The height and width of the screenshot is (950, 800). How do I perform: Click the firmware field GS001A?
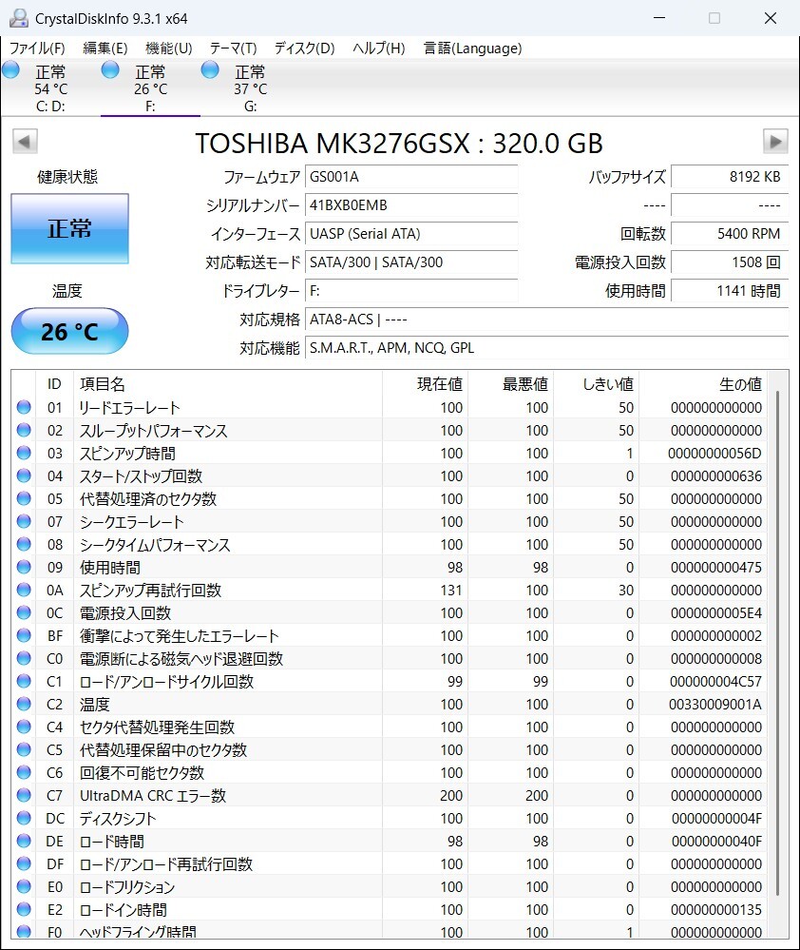(411, 177)
